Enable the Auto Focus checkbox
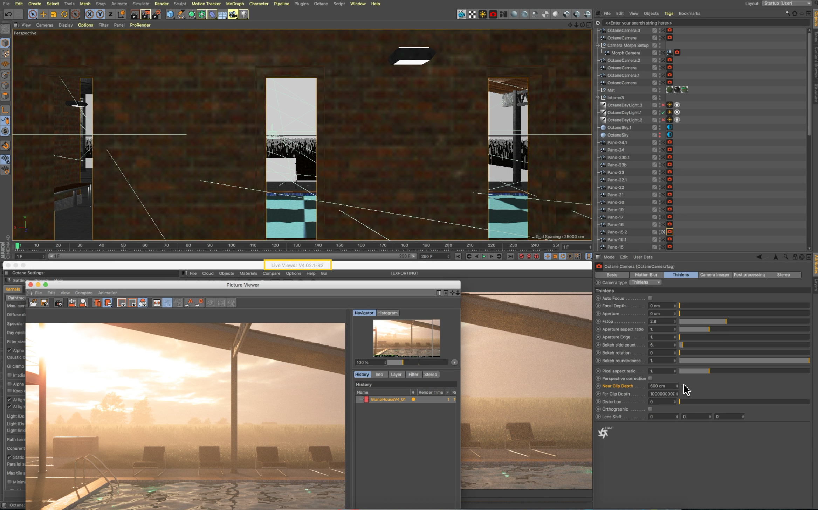Image resolution: width=818 pixels, height=510 pixels. point(650,298)
